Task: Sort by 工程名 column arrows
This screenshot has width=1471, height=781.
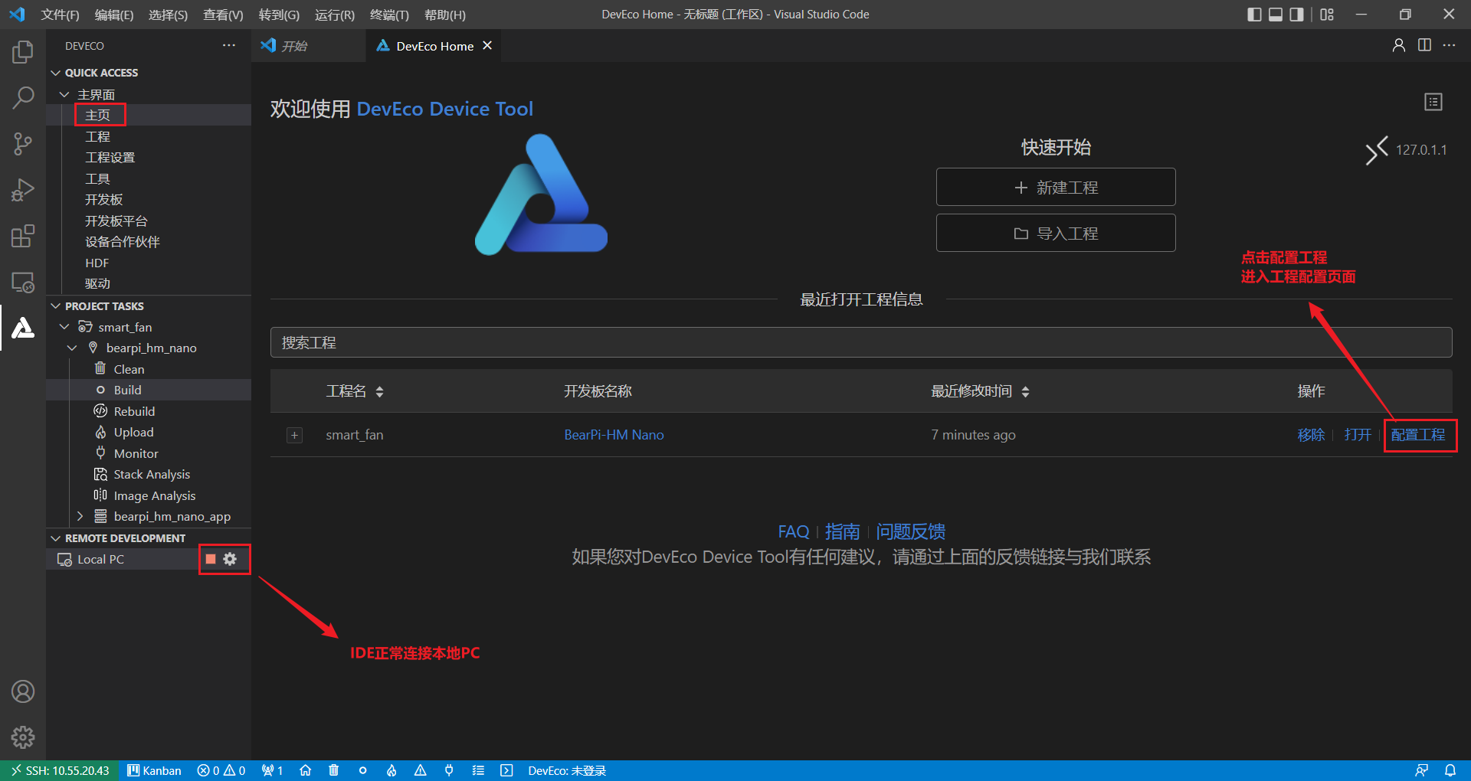Action: (379, 391)
